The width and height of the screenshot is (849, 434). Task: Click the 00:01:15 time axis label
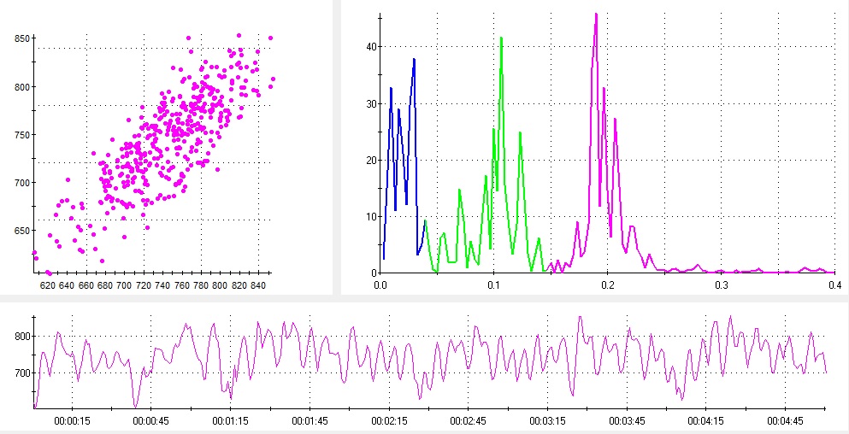point(230,421)
